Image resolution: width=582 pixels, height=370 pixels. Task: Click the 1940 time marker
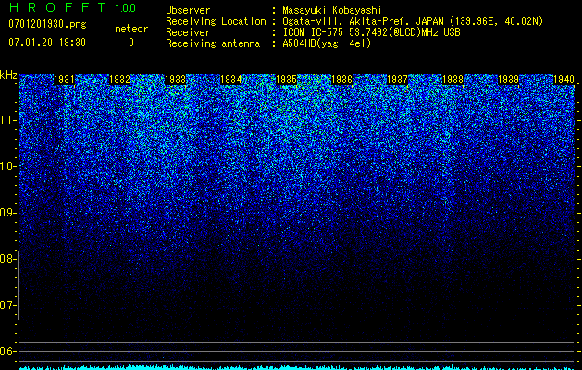click(563, 80)
